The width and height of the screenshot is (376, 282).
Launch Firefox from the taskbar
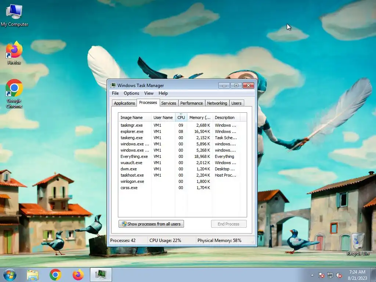click(78, 275)
